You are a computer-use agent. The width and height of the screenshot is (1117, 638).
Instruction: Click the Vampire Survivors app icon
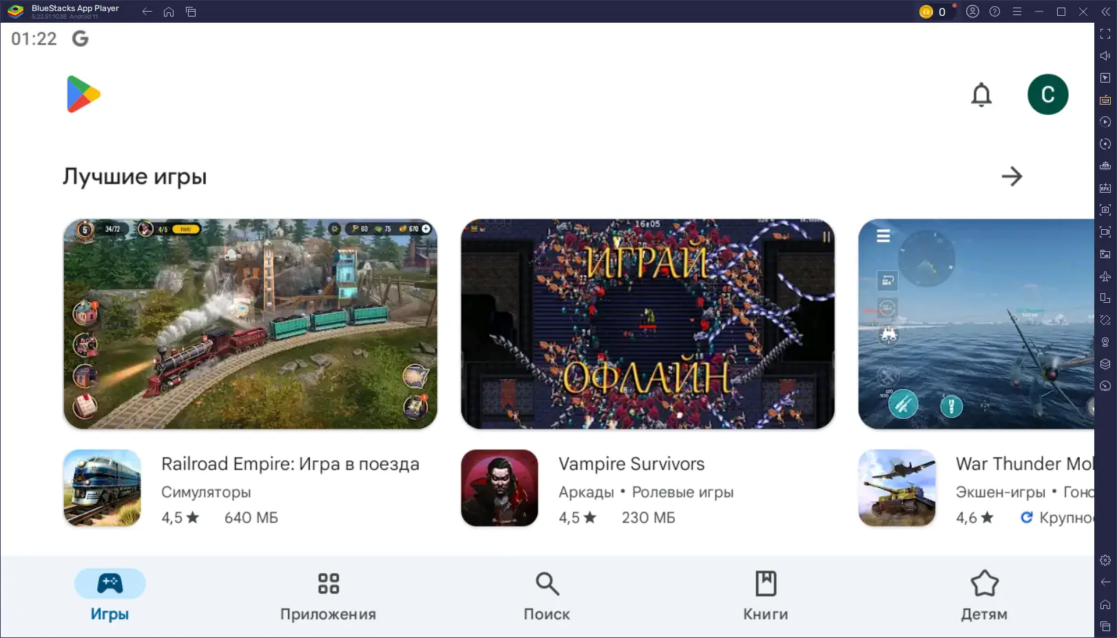(x=500, y=488)
